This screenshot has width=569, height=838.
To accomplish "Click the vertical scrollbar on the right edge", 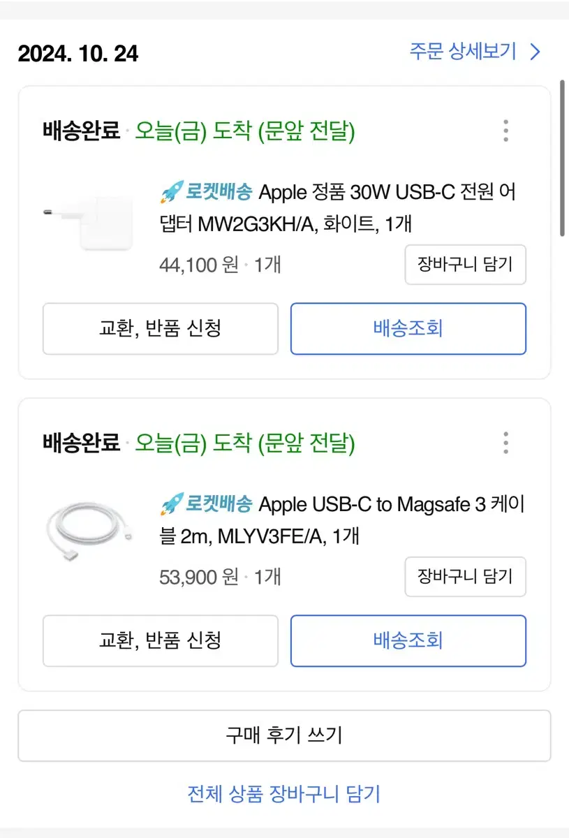I will [562, 159].
